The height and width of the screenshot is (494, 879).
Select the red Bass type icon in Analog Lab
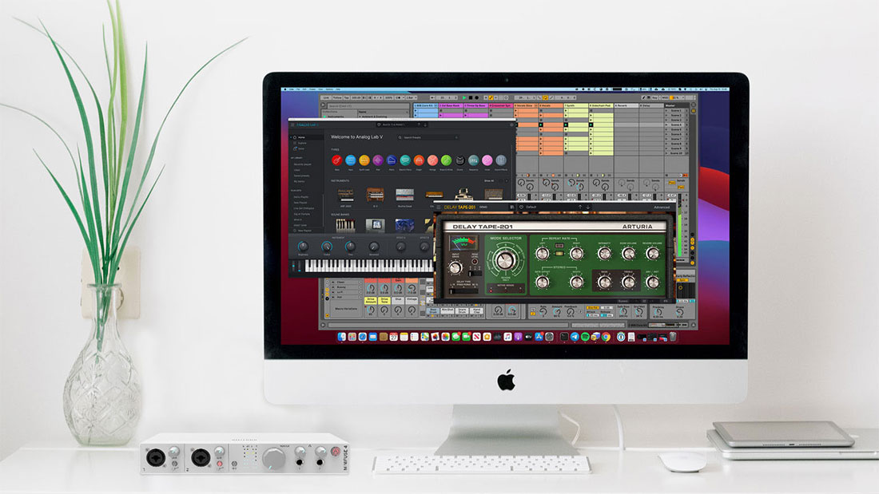tap(337, 160)
